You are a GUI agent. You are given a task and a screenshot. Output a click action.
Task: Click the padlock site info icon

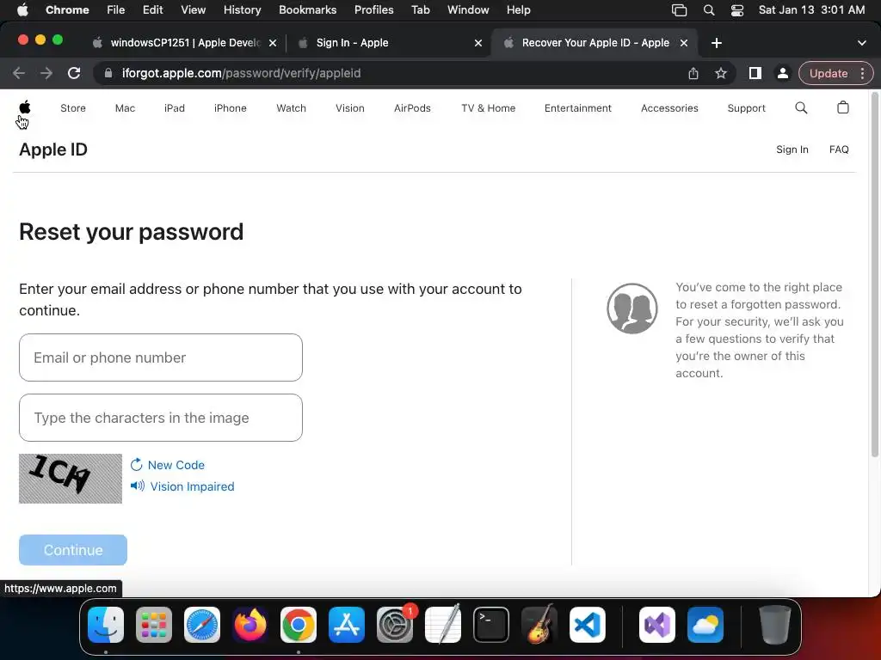click(x=108, y=73)
